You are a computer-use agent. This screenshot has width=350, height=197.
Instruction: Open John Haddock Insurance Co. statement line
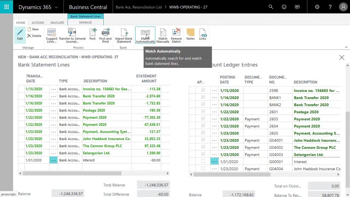(107, 139)
